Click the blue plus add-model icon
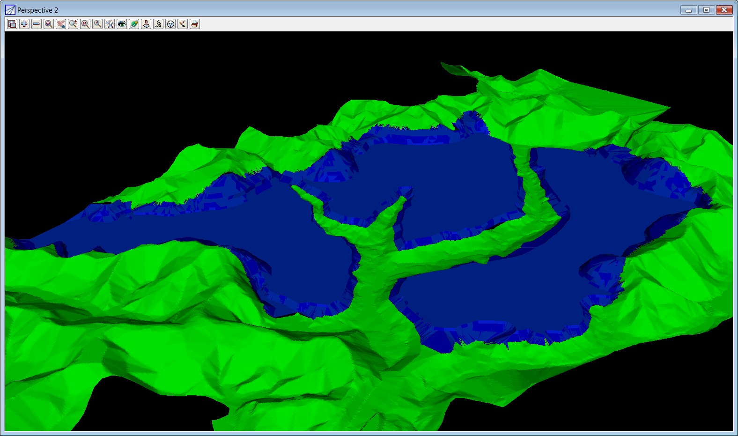 24,24
